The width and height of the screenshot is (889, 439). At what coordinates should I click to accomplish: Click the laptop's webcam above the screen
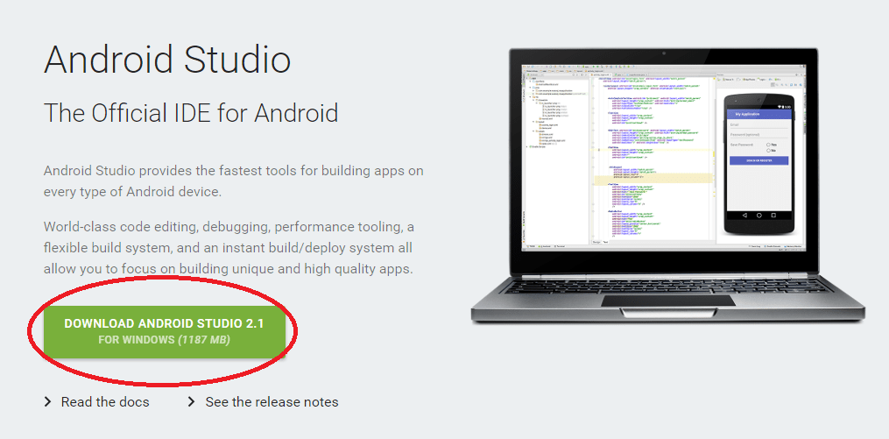663,53
